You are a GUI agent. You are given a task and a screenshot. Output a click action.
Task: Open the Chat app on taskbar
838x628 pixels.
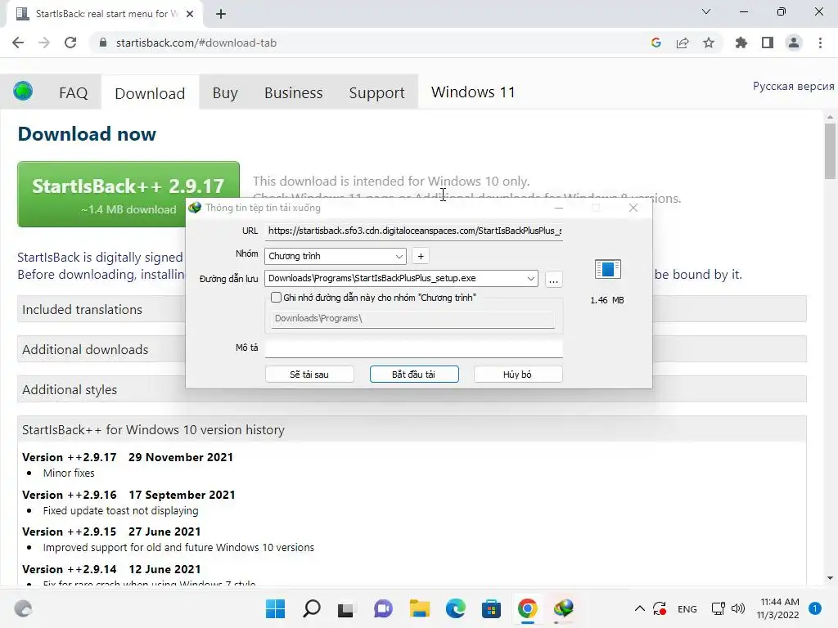pos(383,608)
